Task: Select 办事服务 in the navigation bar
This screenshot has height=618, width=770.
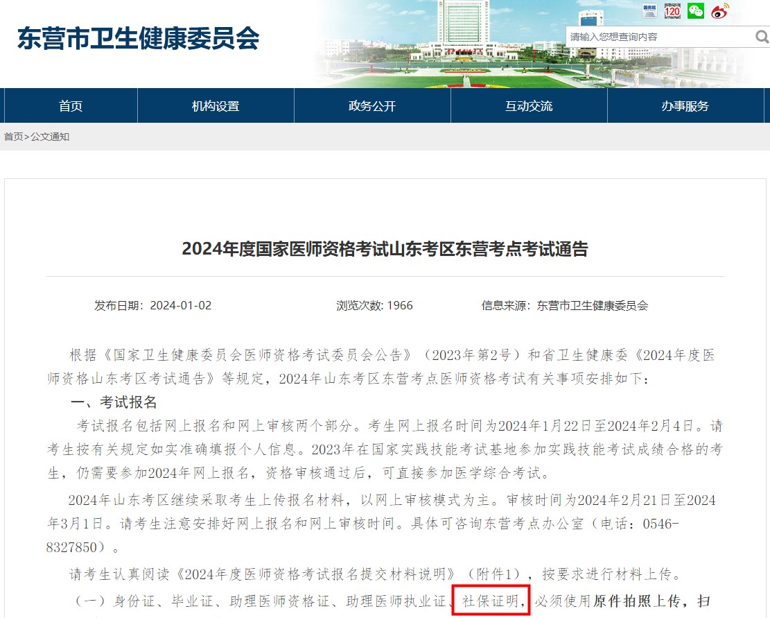Action: coord(685,106)
